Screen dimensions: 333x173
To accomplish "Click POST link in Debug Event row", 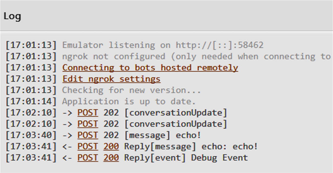I will tap(88, 158).
